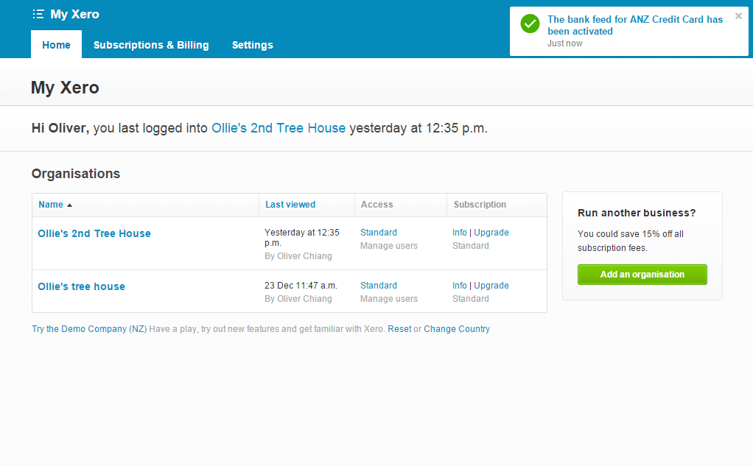Screen dimensions: 753x466
Task: Dismiss the bank feed notification
Action: 738,16
